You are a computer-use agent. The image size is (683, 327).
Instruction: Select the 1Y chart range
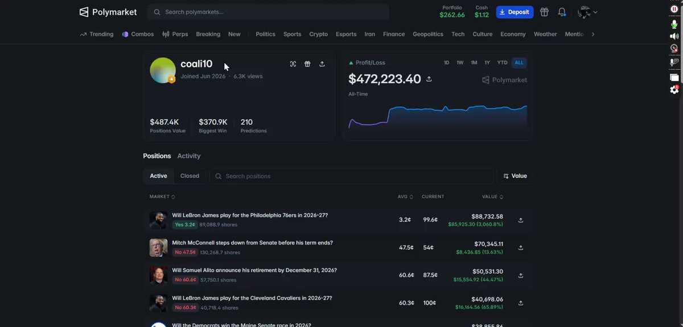click(487, 62)
